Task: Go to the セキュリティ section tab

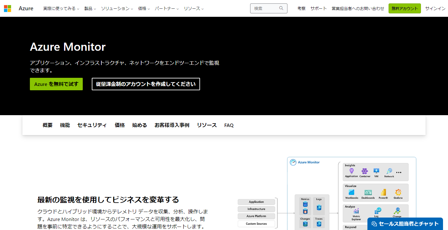Action: pos(92,125)
